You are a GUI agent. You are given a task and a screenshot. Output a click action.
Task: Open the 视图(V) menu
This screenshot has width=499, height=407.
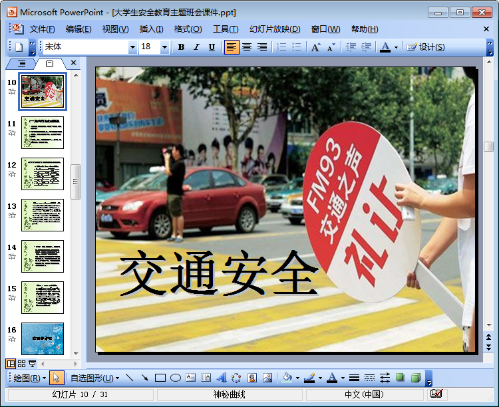pos(115,29)
